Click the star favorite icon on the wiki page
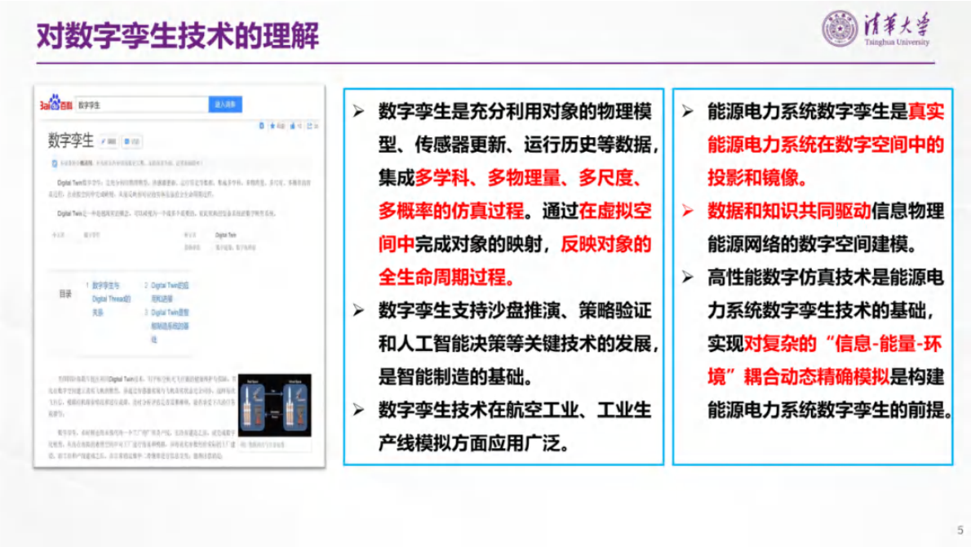This screenshot has height=547, width=971. [x=273, y=126]
